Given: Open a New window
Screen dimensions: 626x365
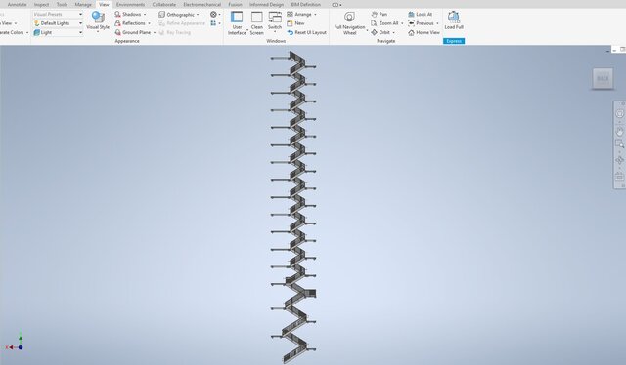Looking at the screenshot, I should click(x=295, y=23).
